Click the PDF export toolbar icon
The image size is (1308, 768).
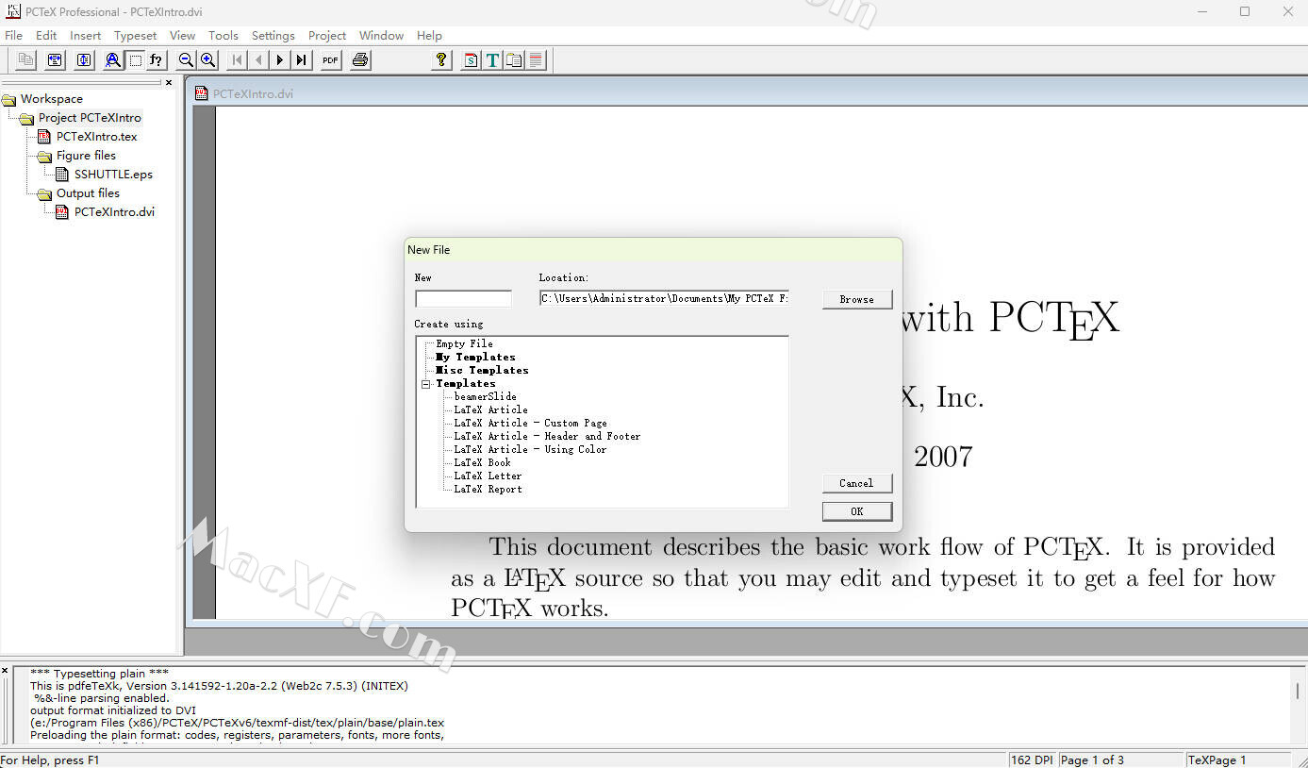click(x=330, y=60)
